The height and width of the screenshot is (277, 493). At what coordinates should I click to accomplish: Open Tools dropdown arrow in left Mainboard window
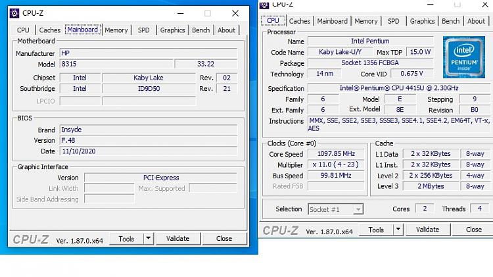tap(148, 239)
